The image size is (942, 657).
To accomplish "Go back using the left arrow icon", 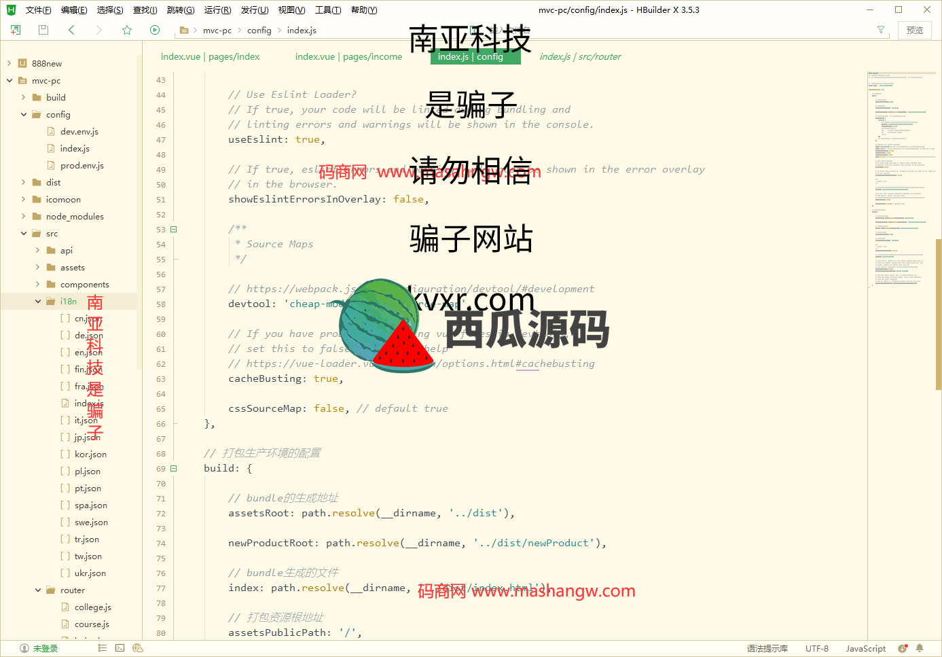I will pyautogui.click(x=71, y=30).
